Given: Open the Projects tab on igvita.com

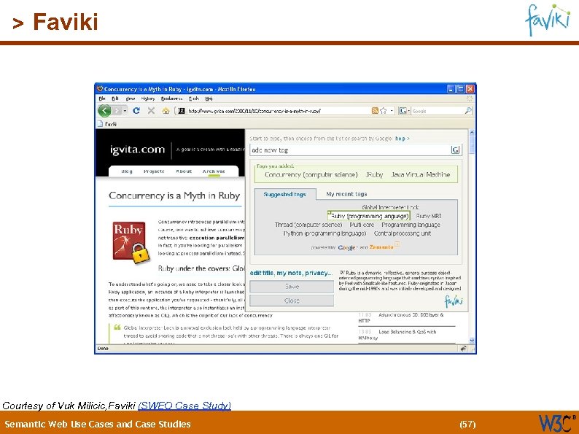Looking at the screenshot, I should (154, 171).
